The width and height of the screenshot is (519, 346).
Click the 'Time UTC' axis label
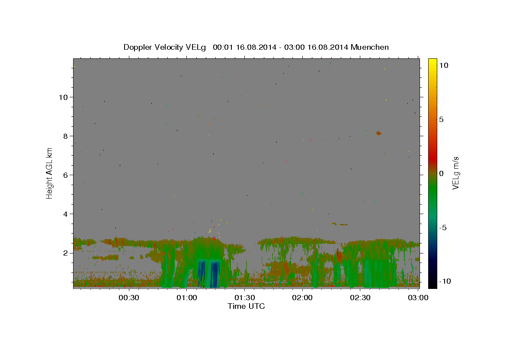pos(246,306)
